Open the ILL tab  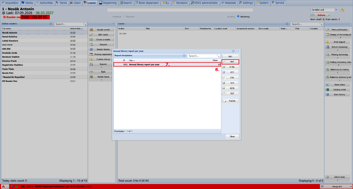166,3
